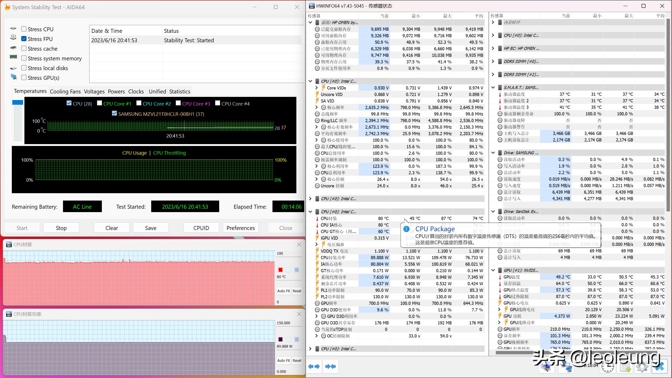Screen dimensions: 672x378
Task: Open HWiNFO settings gear icon
Action: click(642, 367)
